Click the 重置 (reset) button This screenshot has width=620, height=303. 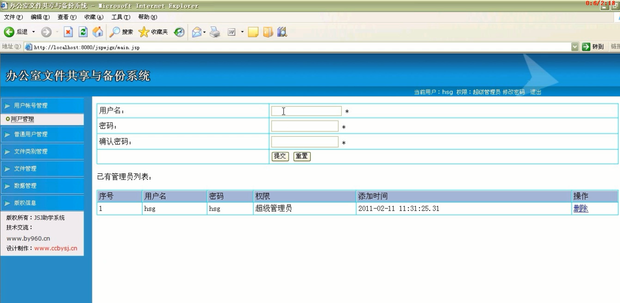pos(302,156)
